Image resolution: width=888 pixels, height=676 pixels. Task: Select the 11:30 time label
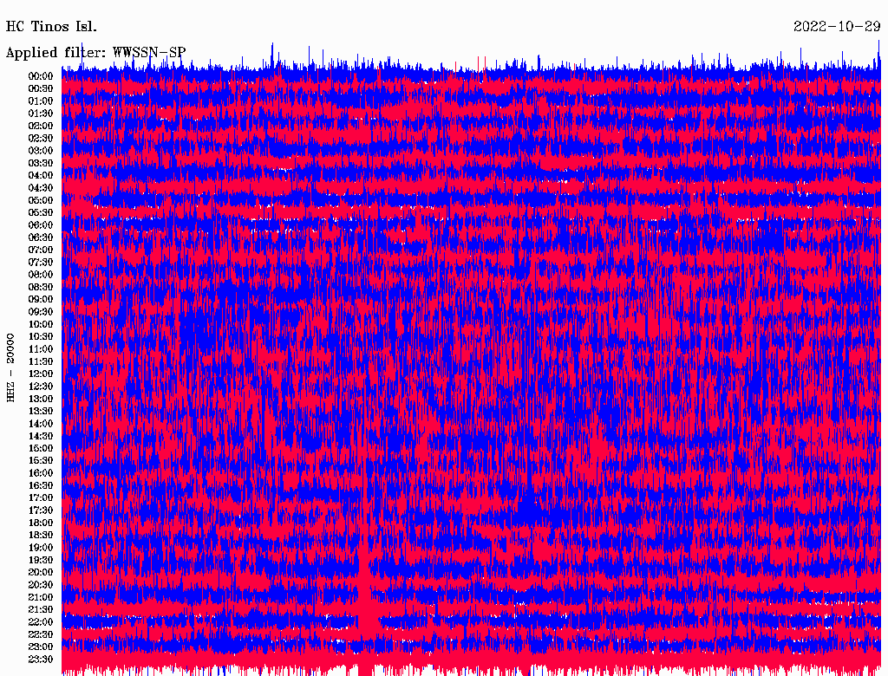coord(41,361)
